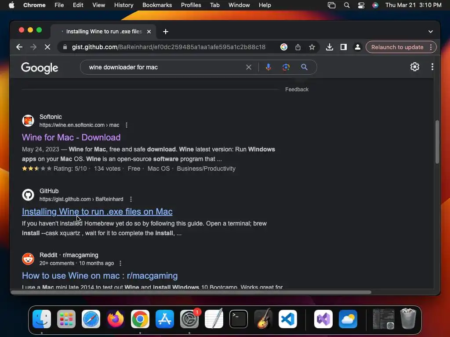Click the forward navigation arrow
The image size is (450, 337).
click(33, 47)
